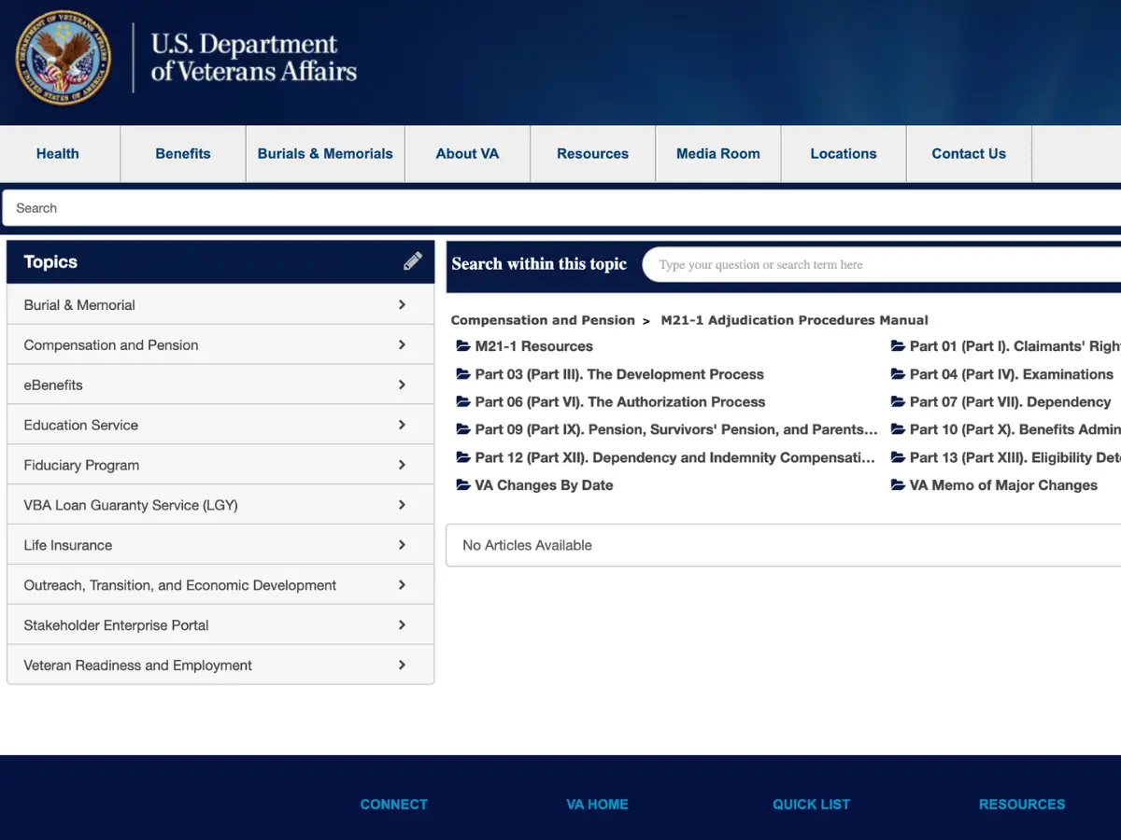The image size is (1121, 840).
Task: Click the 'Search within this topic' input
Action: pos(882,265)
